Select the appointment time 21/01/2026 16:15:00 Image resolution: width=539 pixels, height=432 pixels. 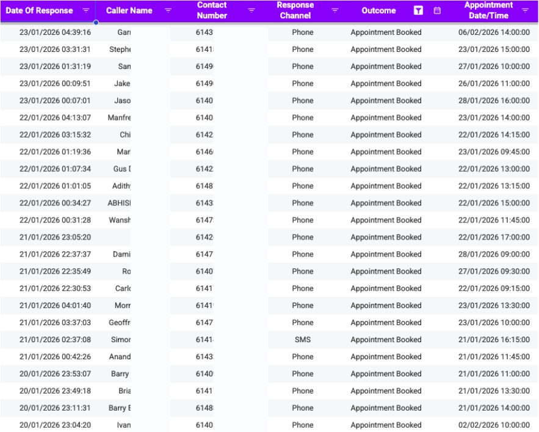494,340
